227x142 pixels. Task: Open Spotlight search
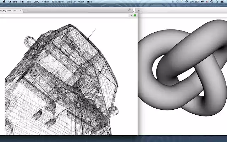click(217, 2)
